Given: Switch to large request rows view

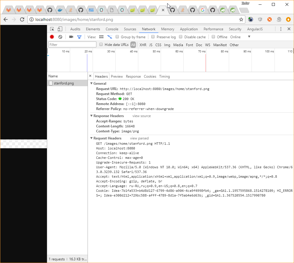Looking at the screenshot, I should click(x=101, y=37).
